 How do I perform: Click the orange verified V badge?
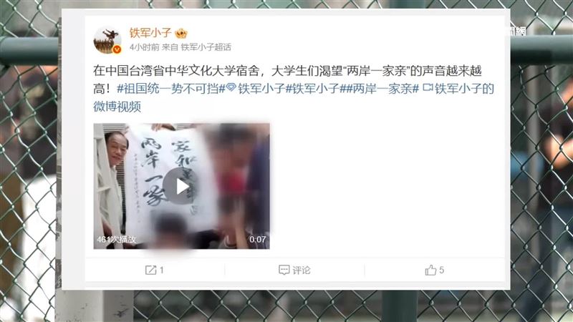(x=117, y=49)
